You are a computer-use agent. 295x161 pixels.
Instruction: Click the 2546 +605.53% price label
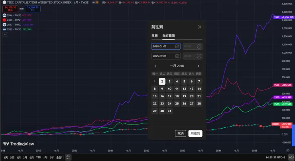[283, 85]
